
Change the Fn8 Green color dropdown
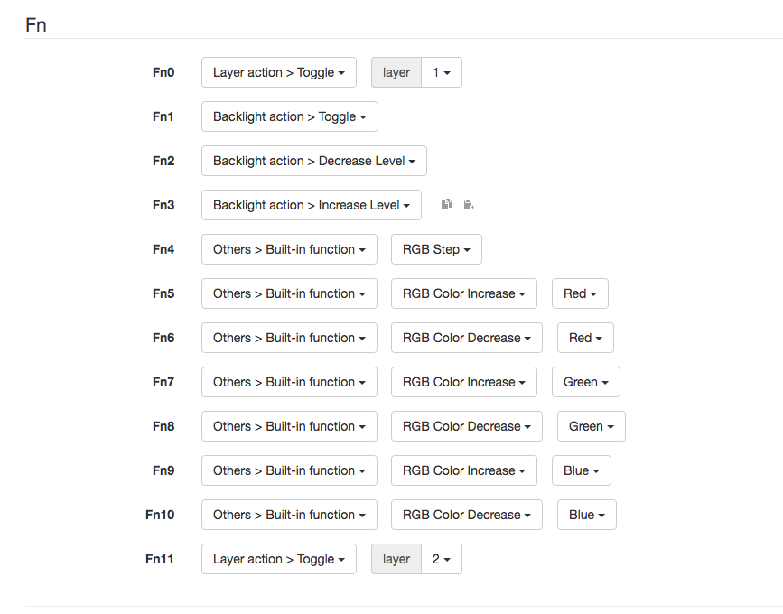591,426
